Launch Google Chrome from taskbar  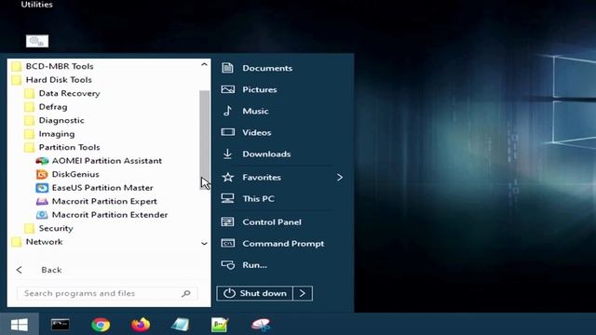101,325
